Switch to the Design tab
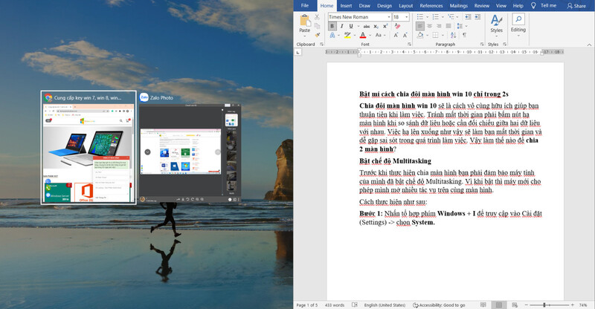Image resolution: width=595 pixels, height=309 pixels. click(x=385, y=6)
